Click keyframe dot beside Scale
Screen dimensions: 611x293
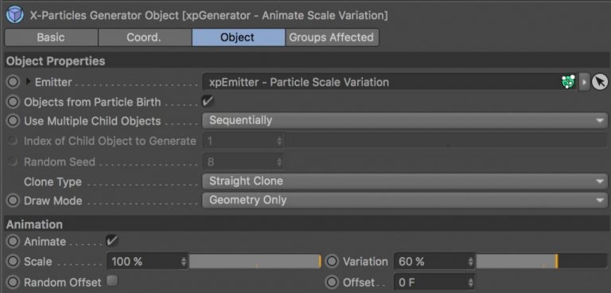click(x=13, y=261)
